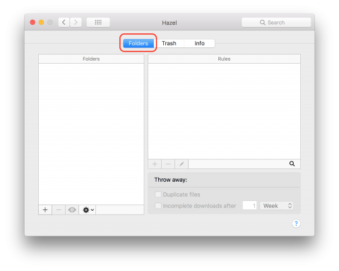Enable the Duplicate files checkbox
This screenshot has height=271, width=339.
(x=158, y=195)
